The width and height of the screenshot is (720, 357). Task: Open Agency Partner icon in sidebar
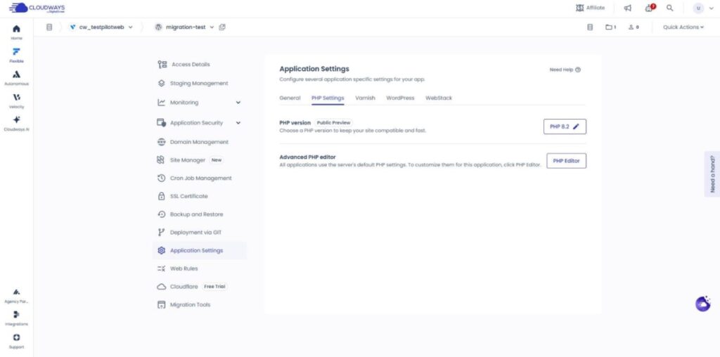point(16,292)
